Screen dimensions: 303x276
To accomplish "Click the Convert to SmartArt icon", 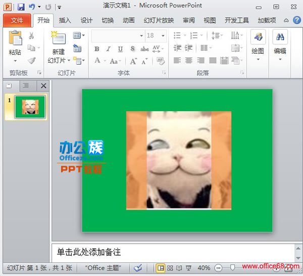I will [237, 61].
